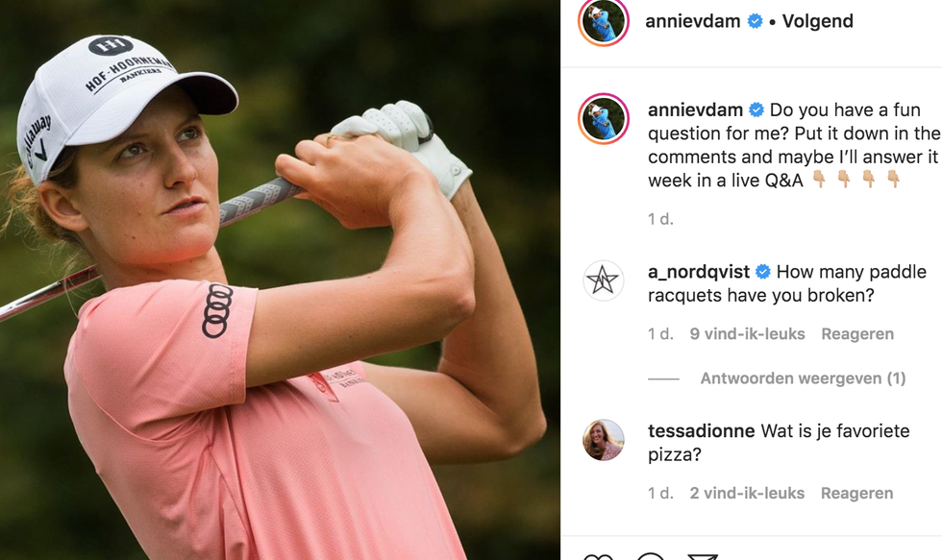View 9 vind-ik-leuks on a_nordqvist comment

[x=747, y=334]
